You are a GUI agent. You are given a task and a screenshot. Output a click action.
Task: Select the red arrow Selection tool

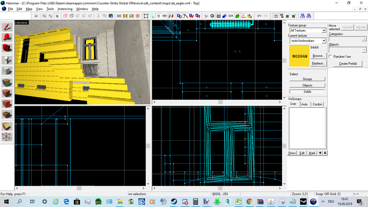tap(7, 27)
